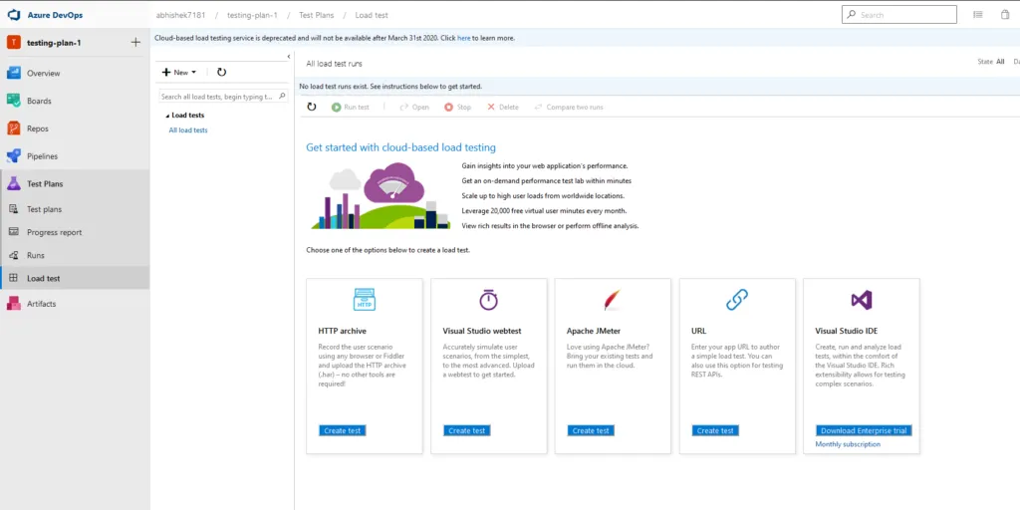Click the Visual Studio IDE logo icon
The width and height of the screenshot is (1020, 510).
(862, 300)
